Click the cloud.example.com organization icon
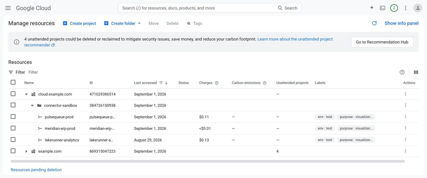The height and width of the screenshot is (178, 427). 33,94
